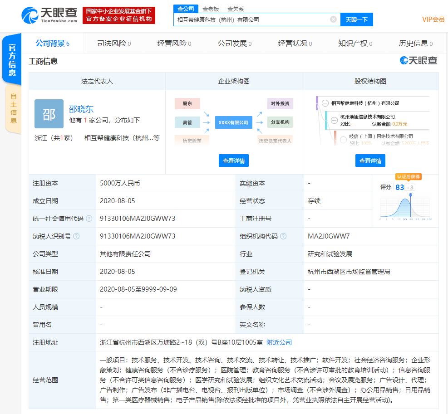The width and height of the screenshot is (448, 414).
Task: Click question mark beside 组织机构代码
Action: pyautogui.click(x=284, y=236)
